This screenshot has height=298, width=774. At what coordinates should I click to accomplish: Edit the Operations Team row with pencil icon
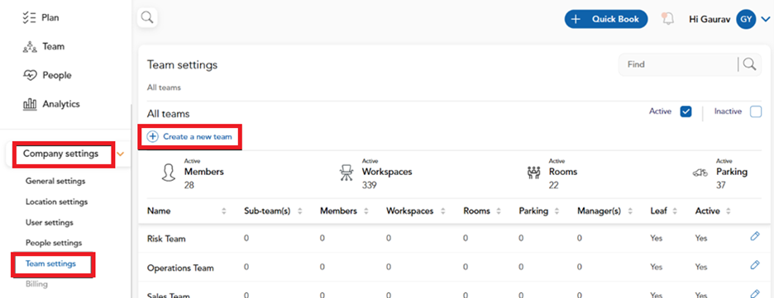pos(754,265)
